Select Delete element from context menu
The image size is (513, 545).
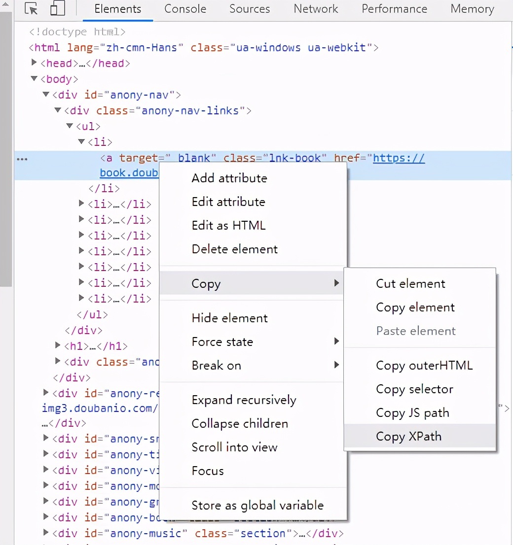tap(235, 249)
